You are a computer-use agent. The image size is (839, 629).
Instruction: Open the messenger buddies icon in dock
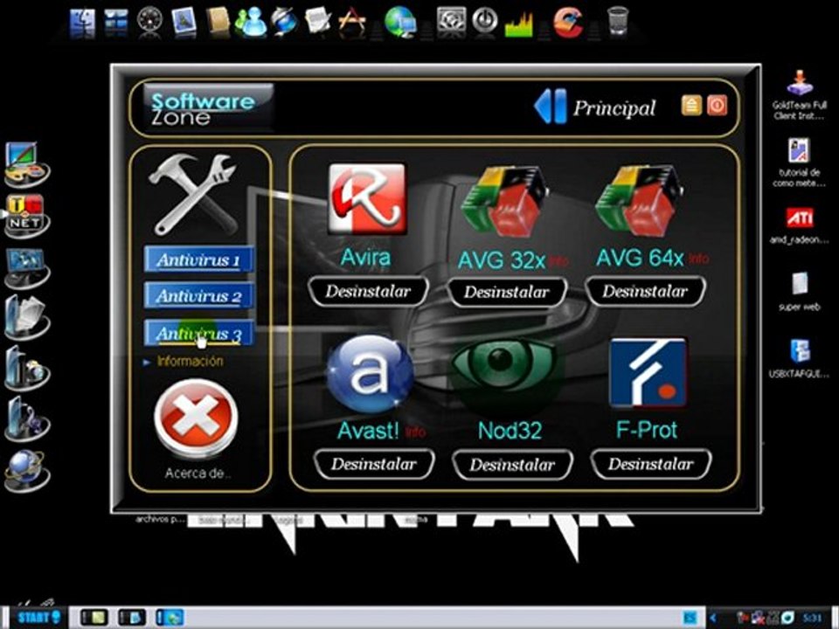tap(252, 23)
